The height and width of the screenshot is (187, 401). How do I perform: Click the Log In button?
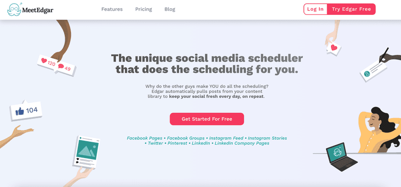(x=315, y=9)
